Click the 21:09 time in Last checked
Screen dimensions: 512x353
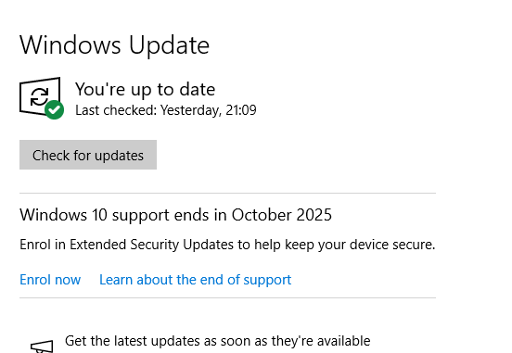point(241,110)
